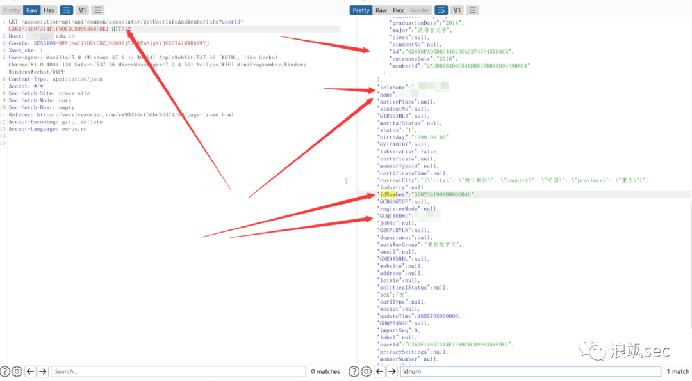
Task: Toggle word wrap icon in request pane
Action: (x=67, y=10)
